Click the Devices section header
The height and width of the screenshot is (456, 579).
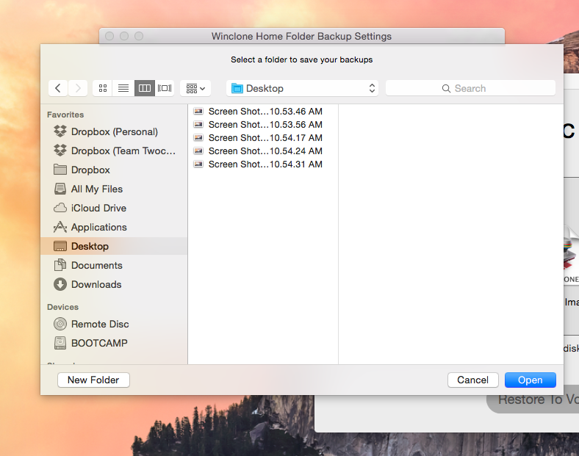click(62, 307)
